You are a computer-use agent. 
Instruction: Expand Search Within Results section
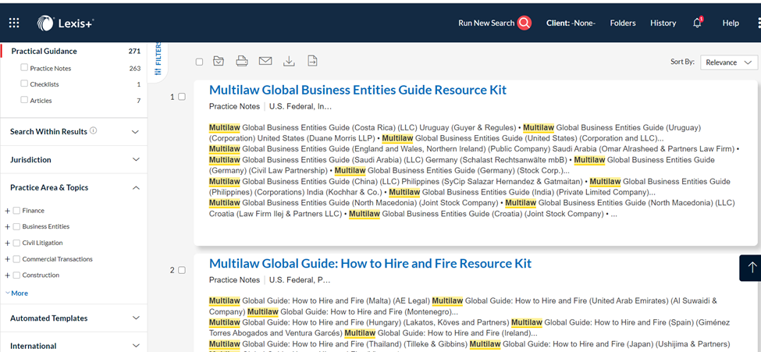coord(135,132)
